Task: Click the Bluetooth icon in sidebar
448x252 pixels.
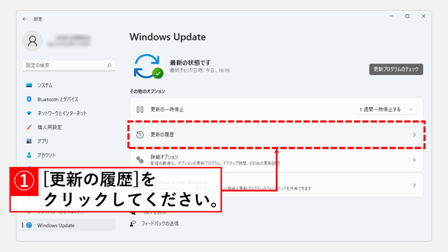Action: click(29, 99)
